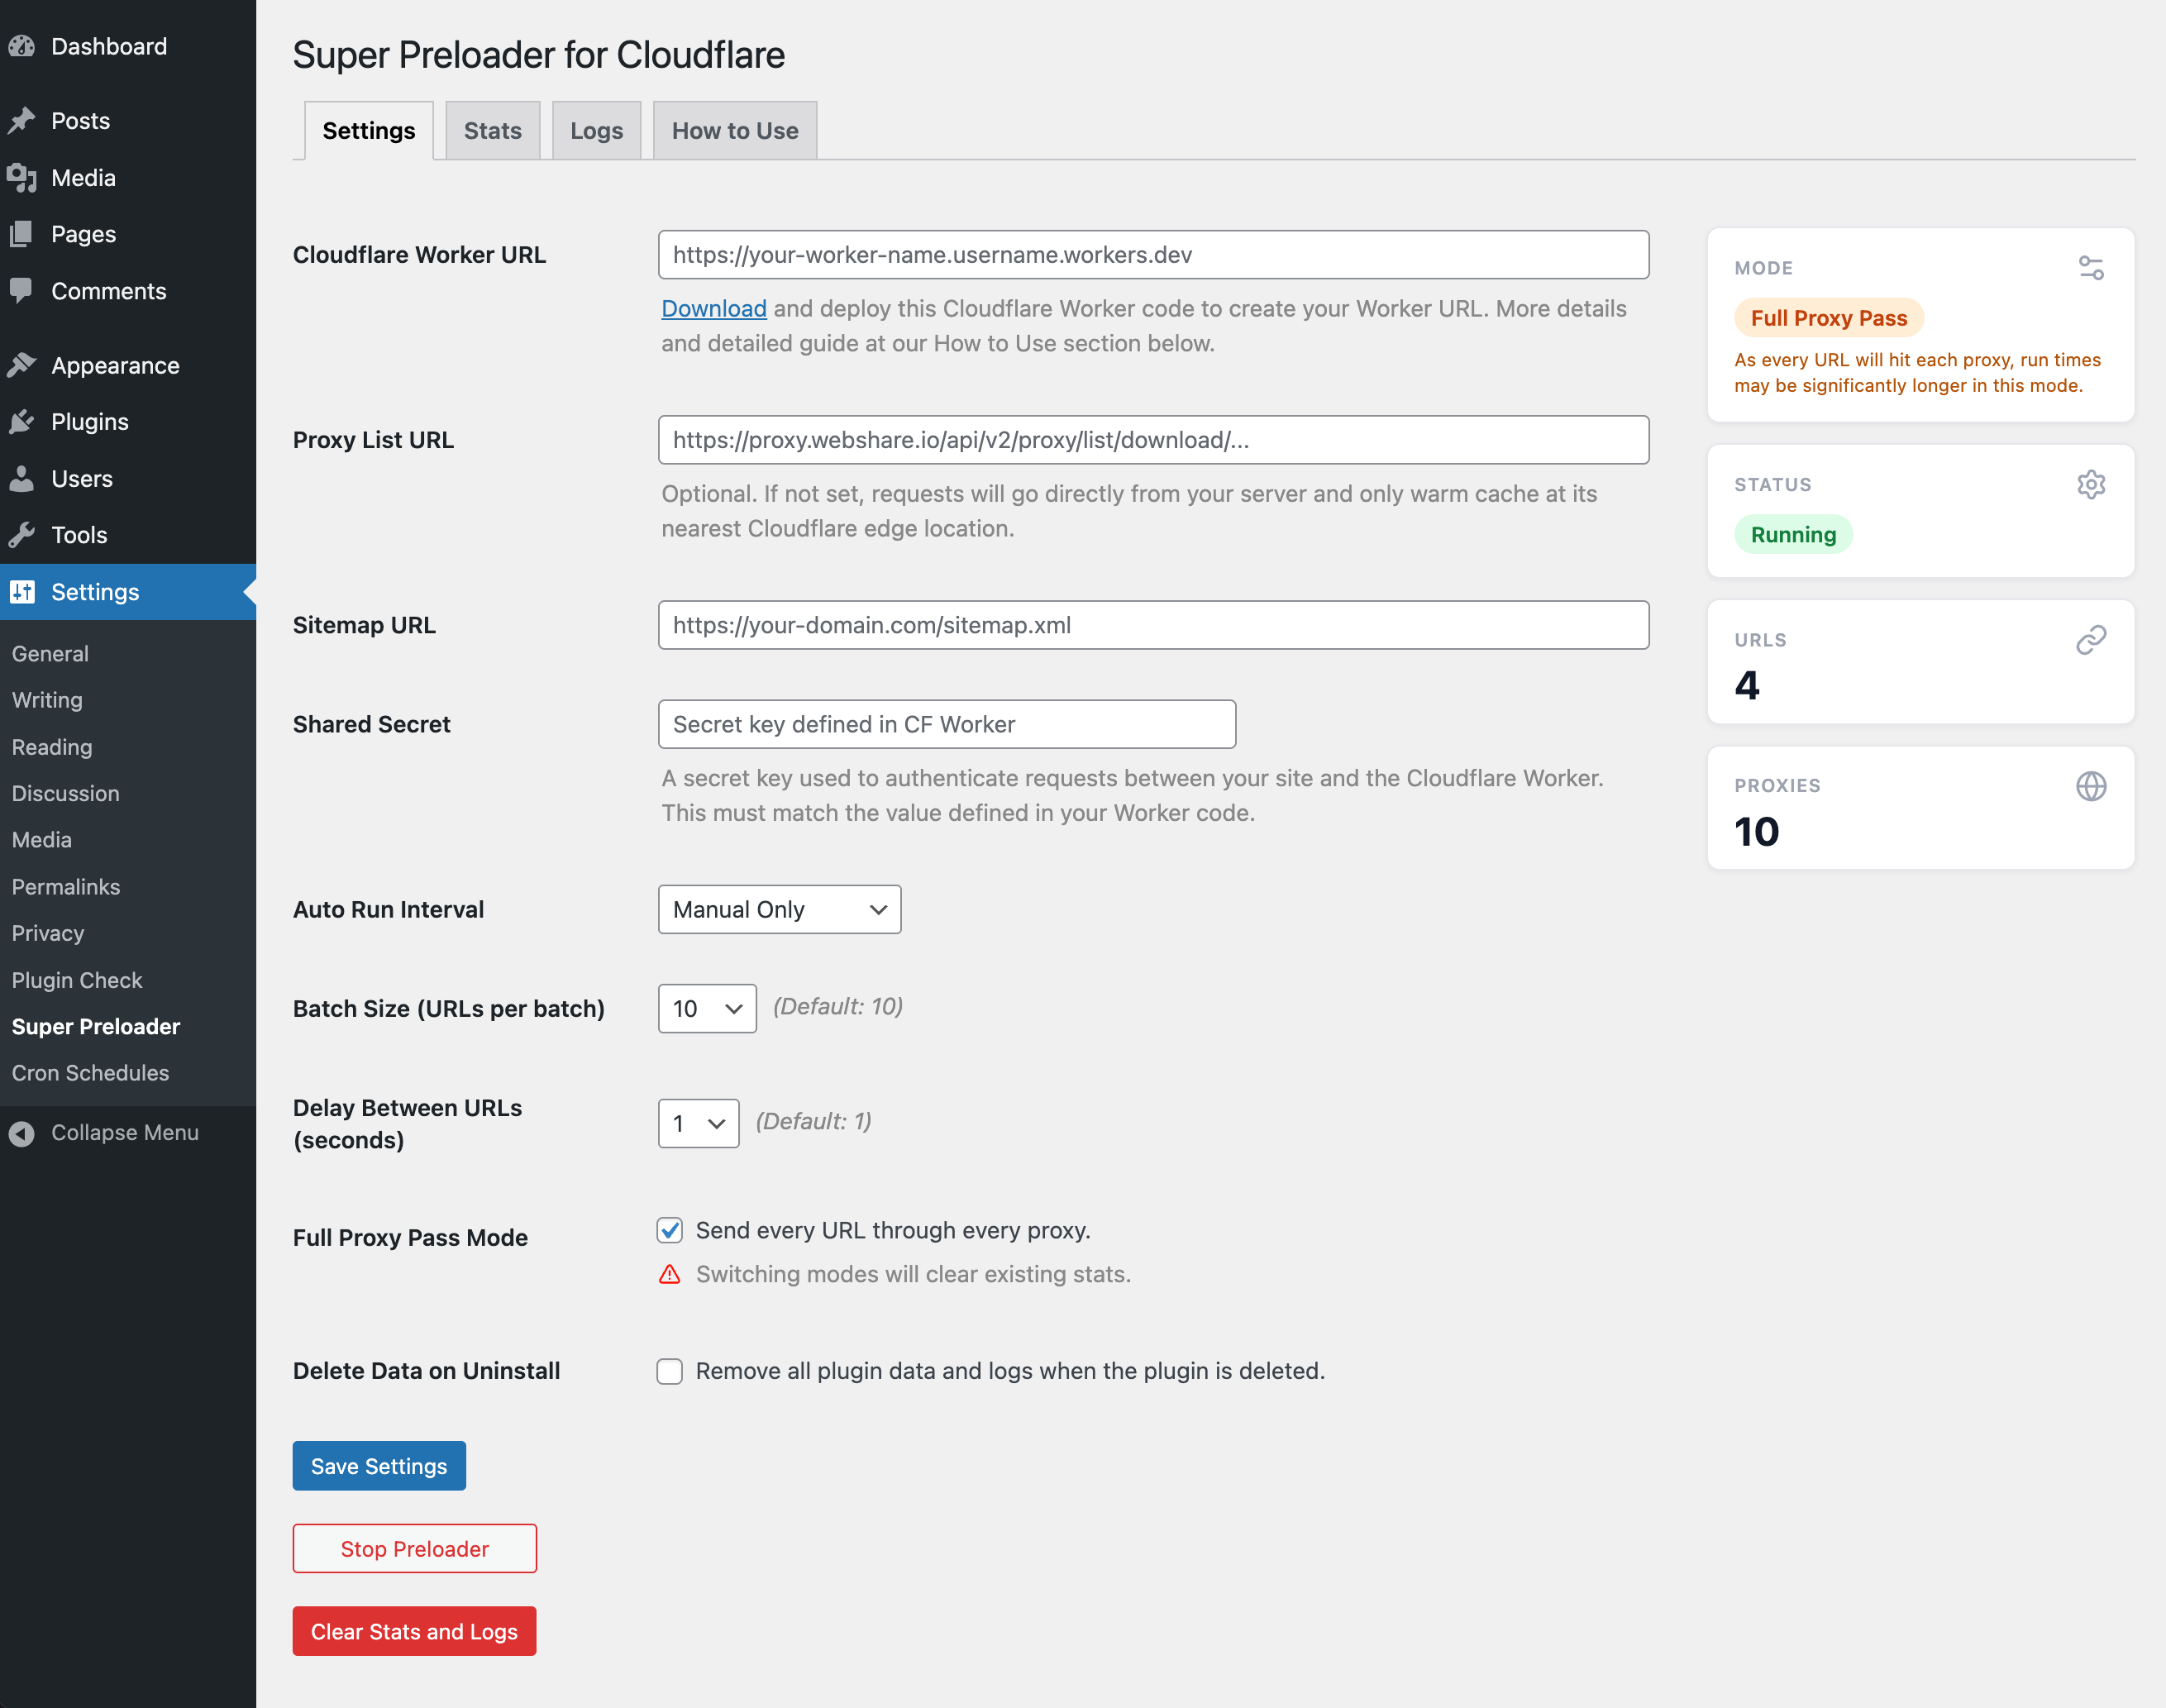This screenshot has height=1708, width=2166.
Task: Open the How to Use tab
Action: point(734,131)
